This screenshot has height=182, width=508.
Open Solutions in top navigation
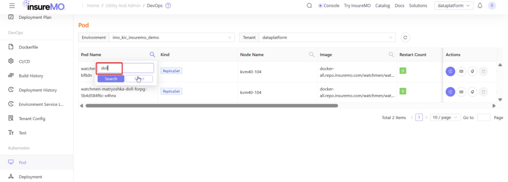(x=418, y=5)
